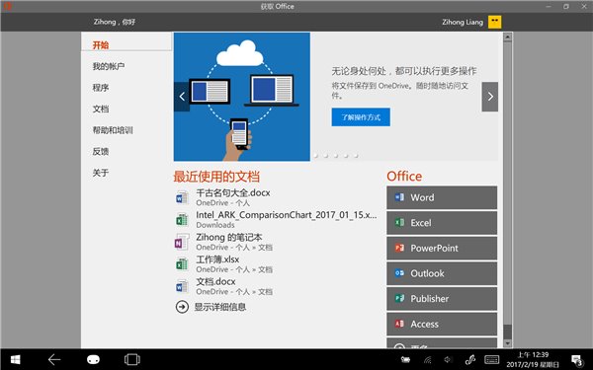The image size is (593, 370).
Task: Open the touch keyboard from tray
Action: tap(491, 360)
